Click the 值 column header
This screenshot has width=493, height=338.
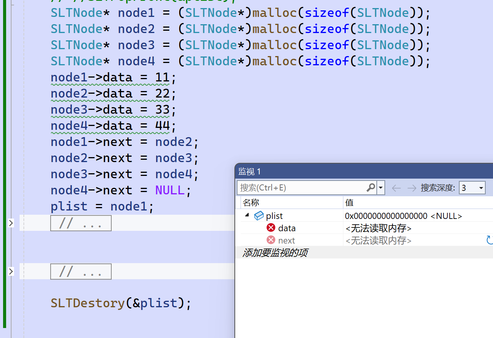[350, 202]
